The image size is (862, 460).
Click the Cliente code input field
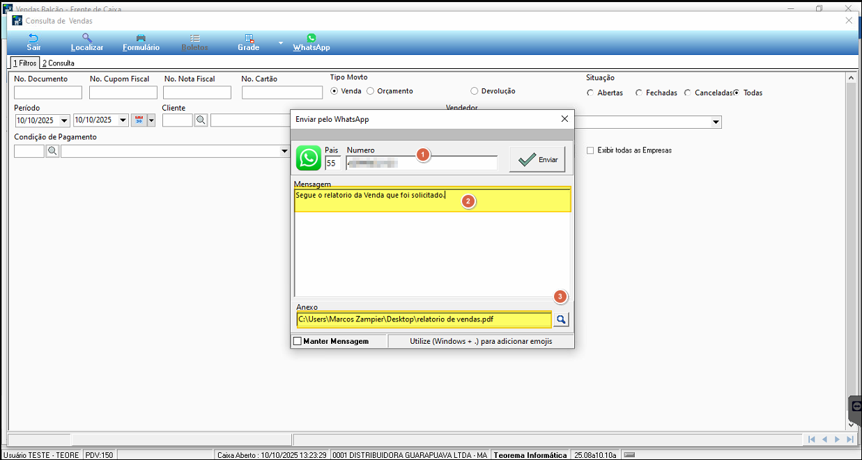coord(177,120)
